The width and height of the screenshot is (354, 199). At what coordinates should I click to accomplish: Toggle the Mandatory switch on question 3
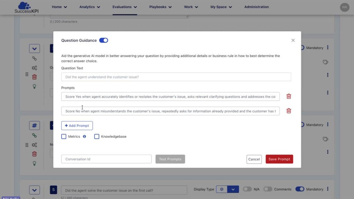(302, 48)
